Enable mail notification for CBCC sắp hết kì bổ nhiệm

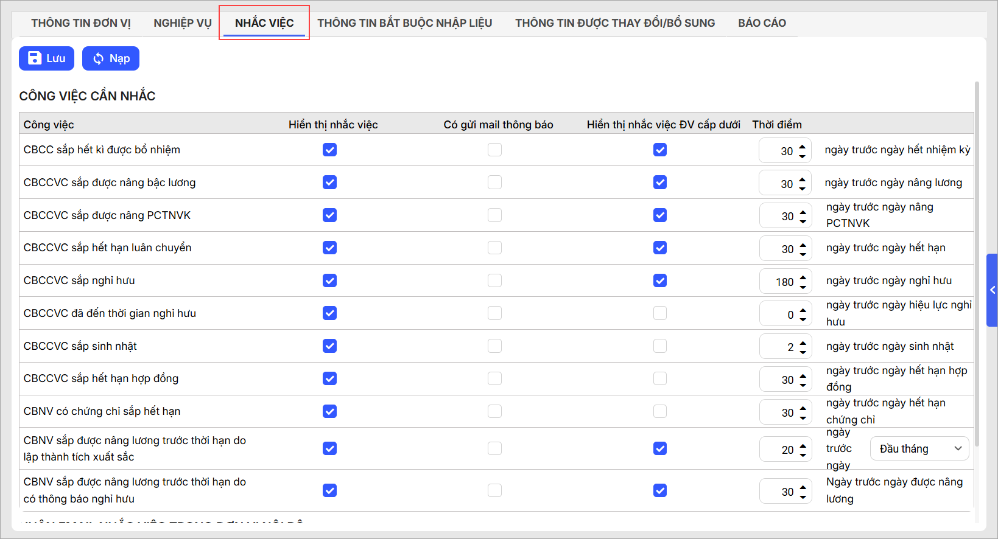(494, 150)
